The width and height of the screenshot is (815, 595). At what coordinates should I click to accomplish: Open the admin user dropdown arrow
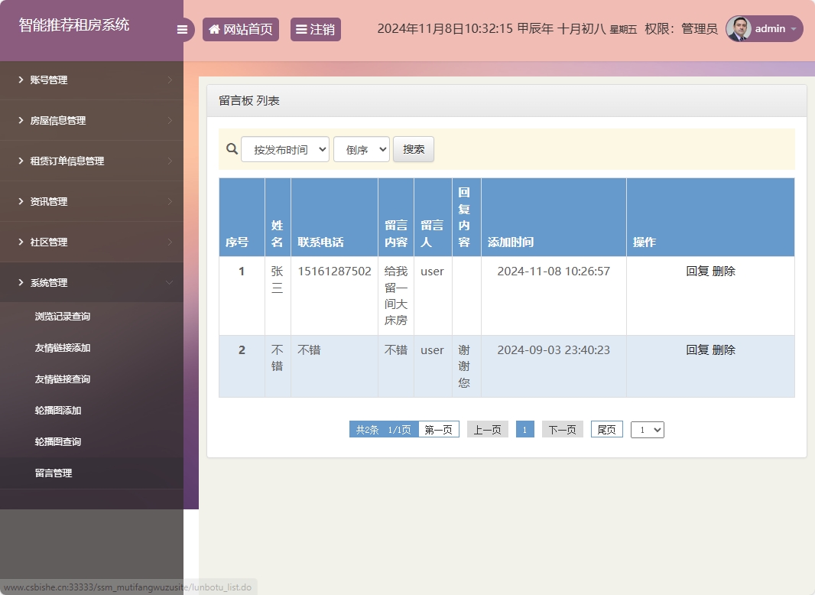(x=793, y=29)
